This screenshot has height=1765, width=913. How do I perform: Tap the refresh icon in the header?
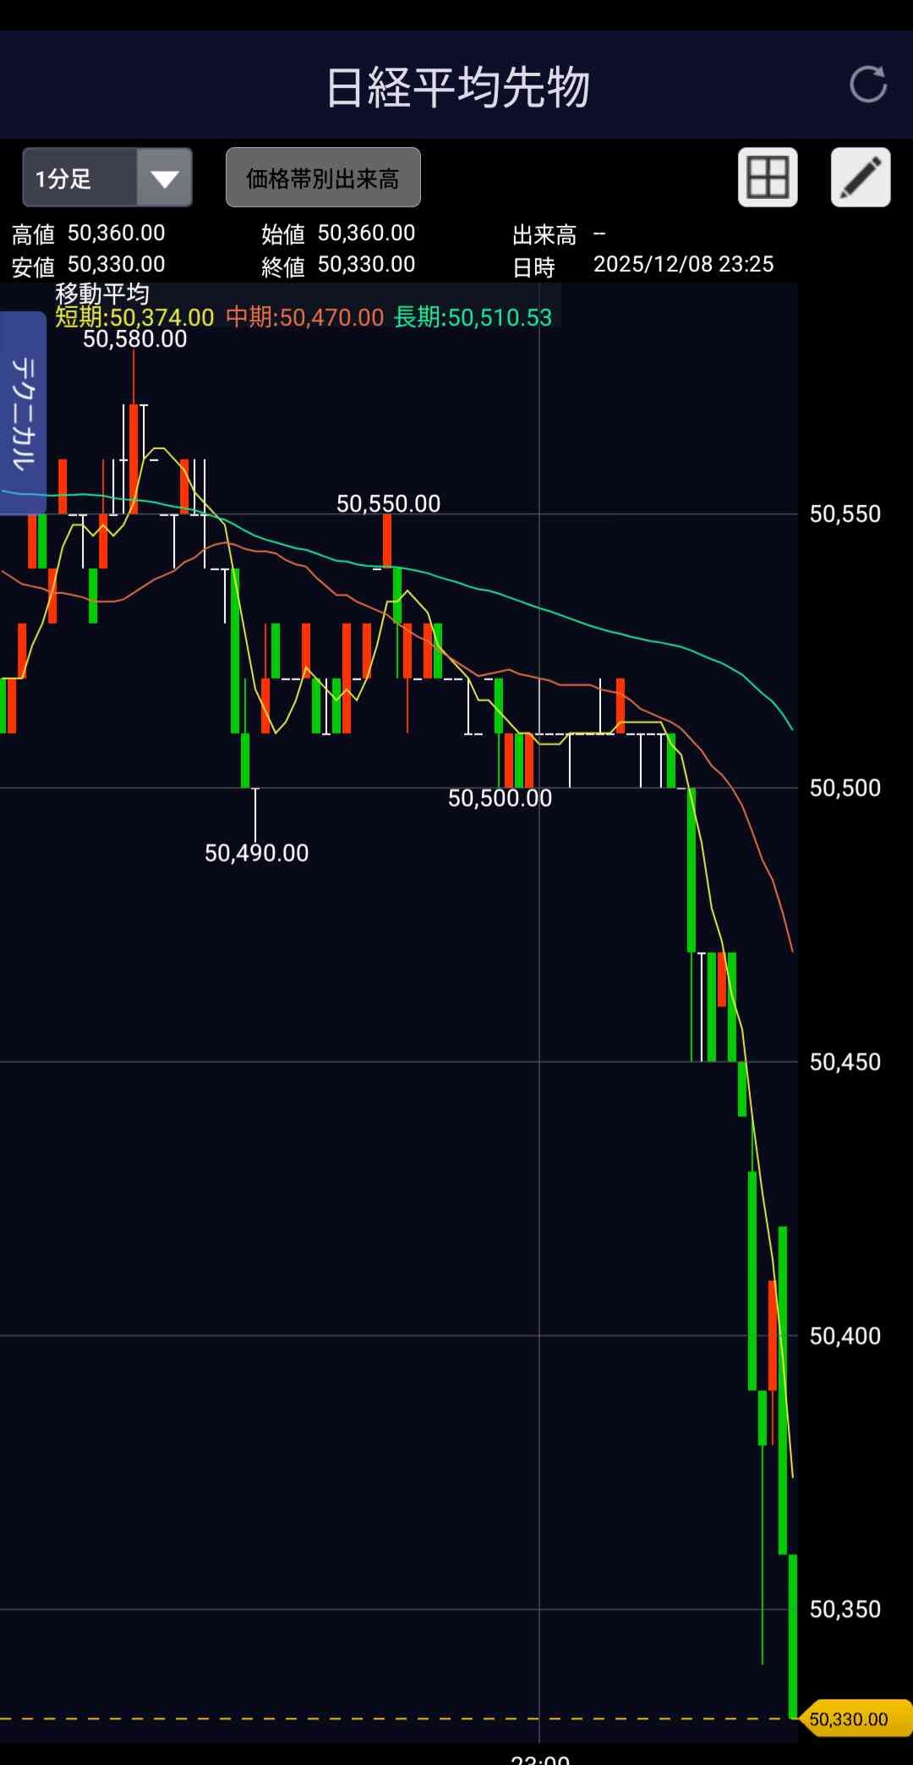[x=867, y=85]
